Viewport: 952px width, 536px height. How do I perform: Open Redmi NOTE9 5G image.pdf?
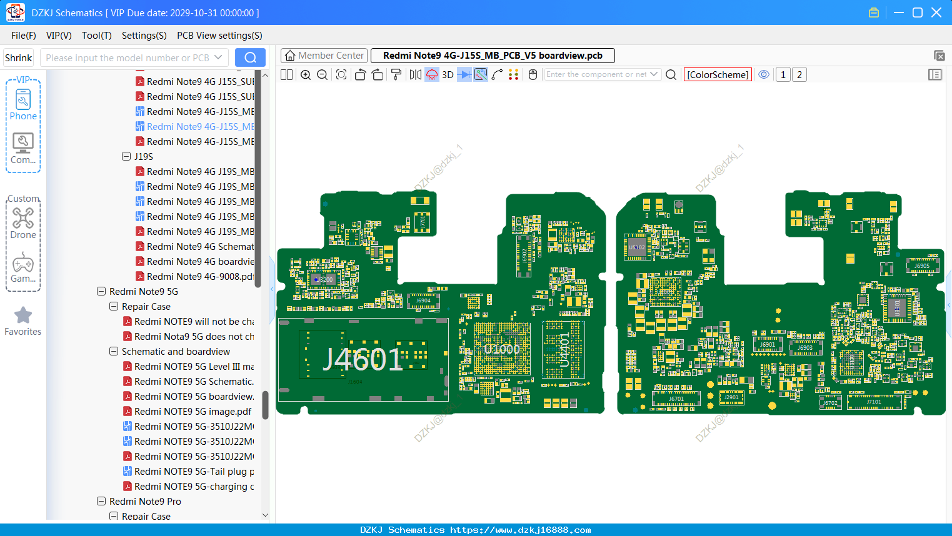tap(188, 411)
